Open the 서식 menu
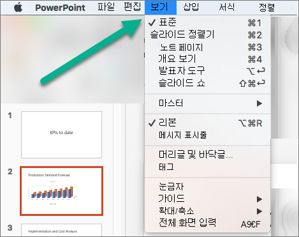This screenshot has width=299, height=237. coord(227,7)
